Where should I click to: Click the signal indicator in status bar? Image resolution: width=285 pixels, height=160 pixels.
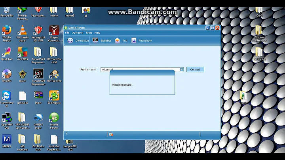click(66, 133)
